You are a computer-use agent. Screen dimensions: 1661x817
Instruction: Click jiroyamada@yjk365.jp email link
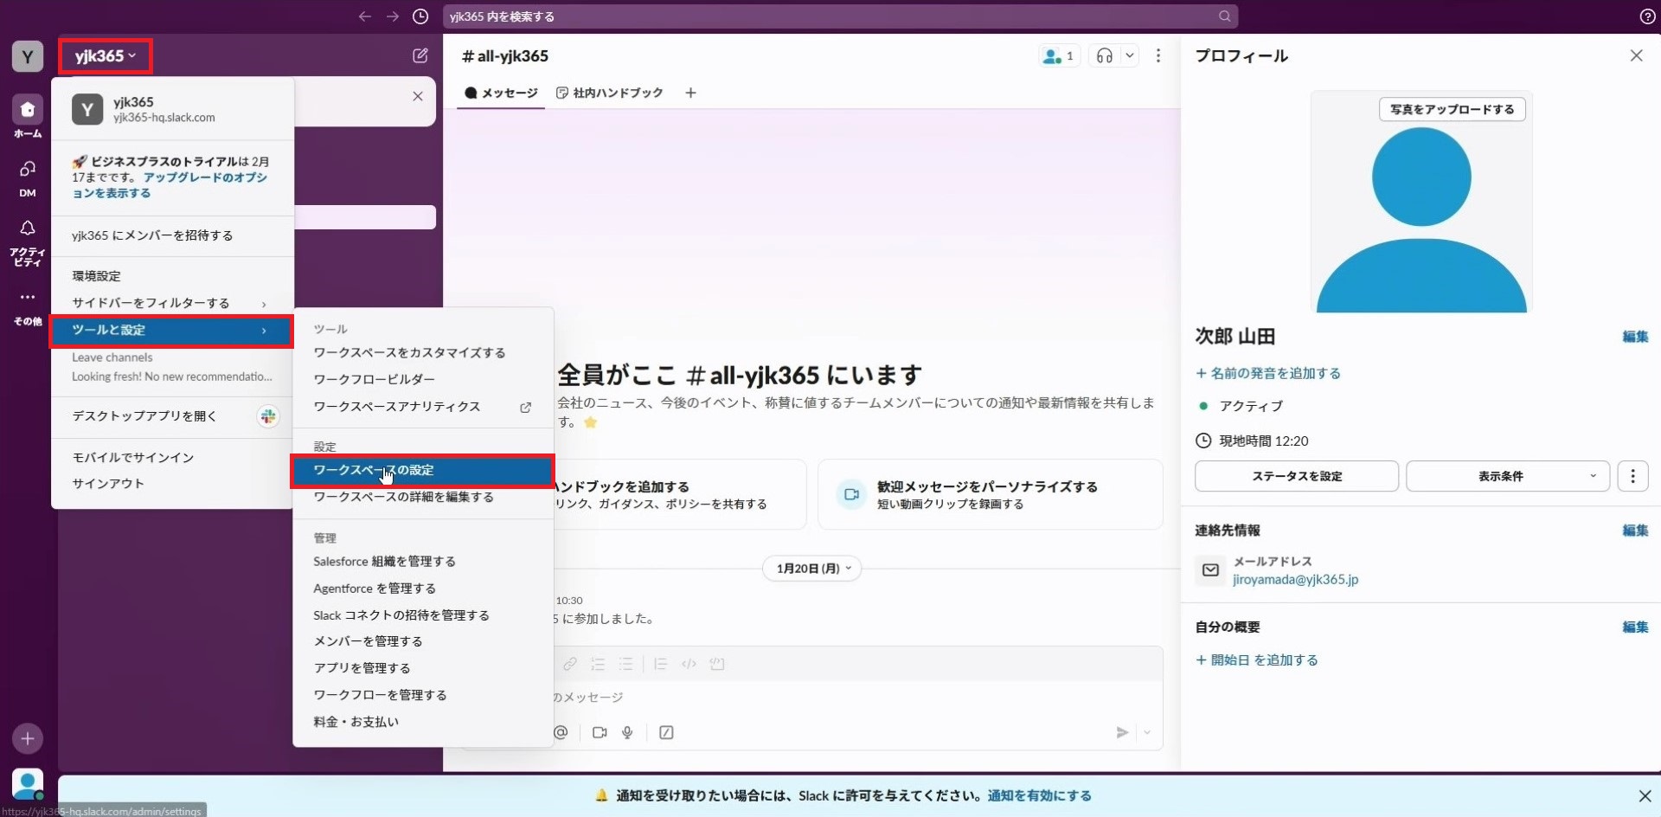point(1295,580)
